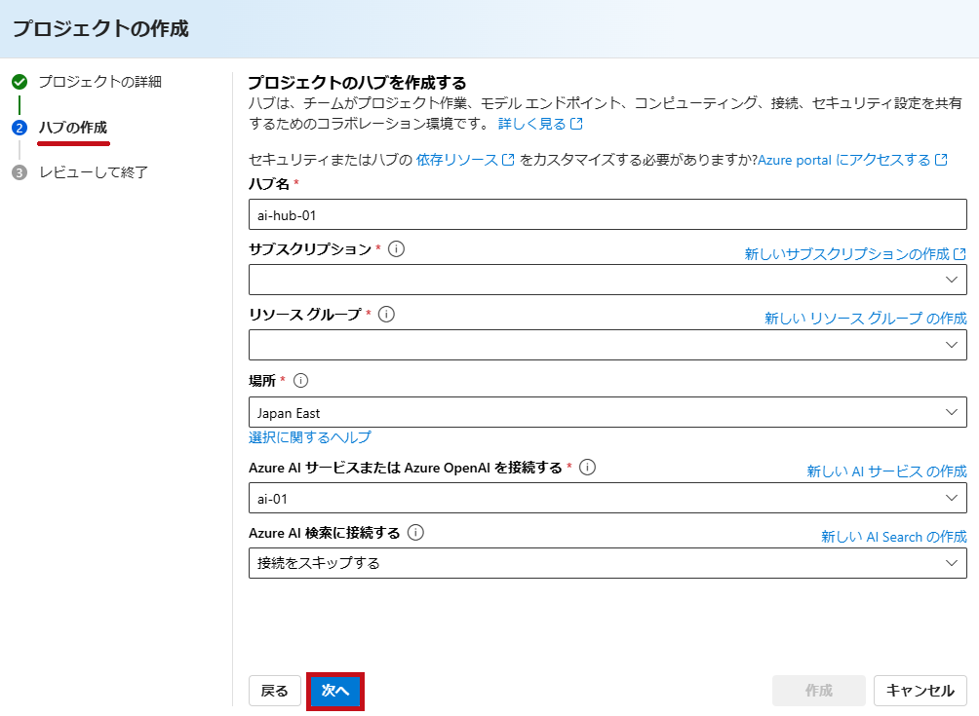Select the プロジェクトの詳細 step
979x716 pixels.
point(99,82)
